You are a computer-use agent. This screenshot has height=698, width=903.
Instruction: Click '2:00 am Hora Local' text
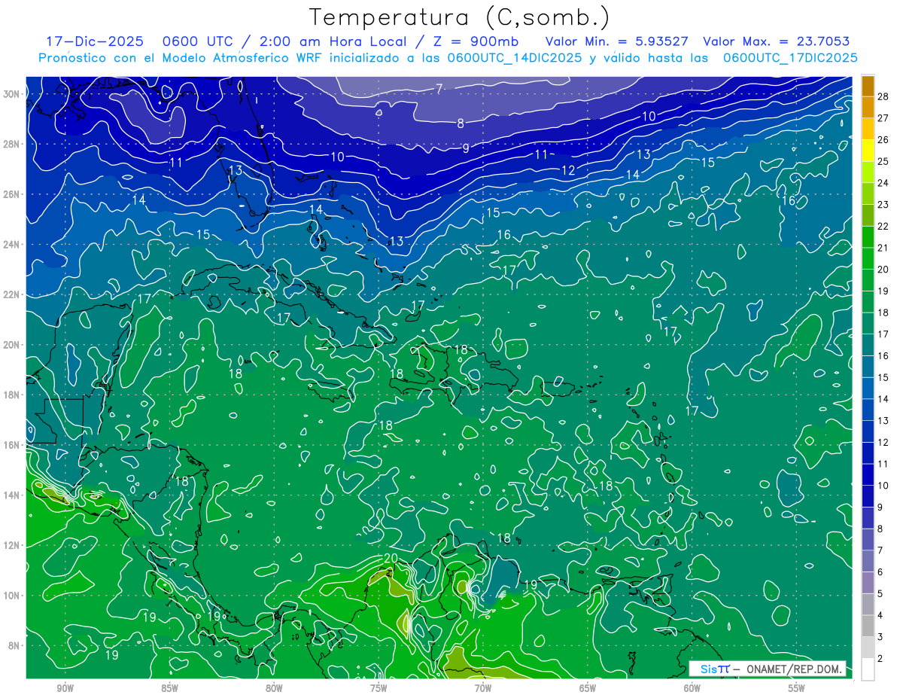click(333, 41)
